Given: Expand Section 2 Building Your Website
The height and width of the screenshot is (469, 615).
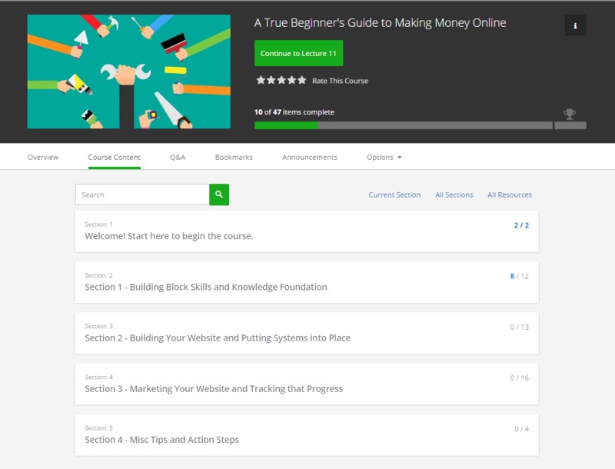Looking at the screenshot, I should click(307, 332).
